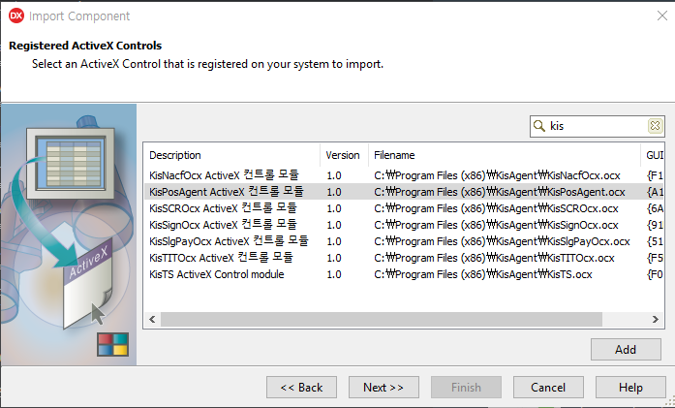This screenshot has width=675, height=408.
Task: Close the Import Component dialog
Action: [x=662, y=16]
